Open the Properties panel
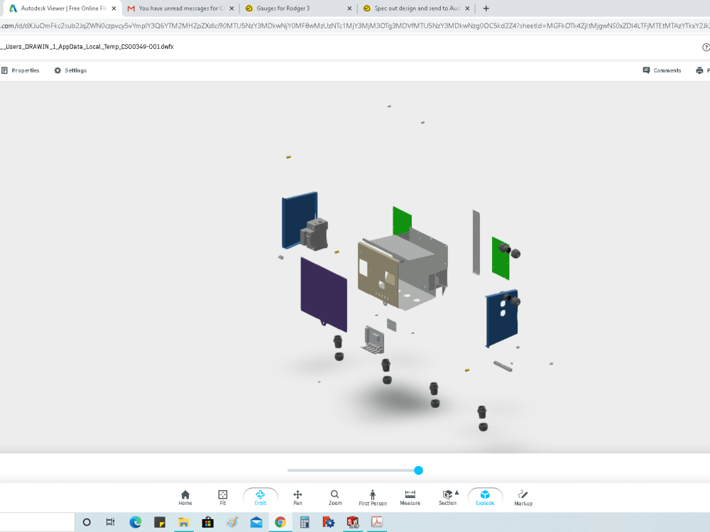The width and height of the screenshot is (710, 532). coord(21,70)
